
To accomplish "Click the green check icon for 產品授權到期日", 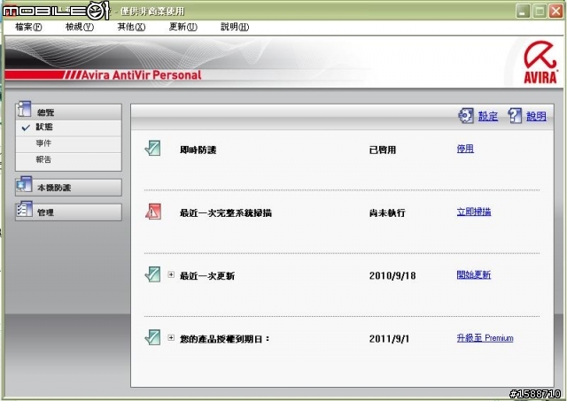I will click(152, 337).
